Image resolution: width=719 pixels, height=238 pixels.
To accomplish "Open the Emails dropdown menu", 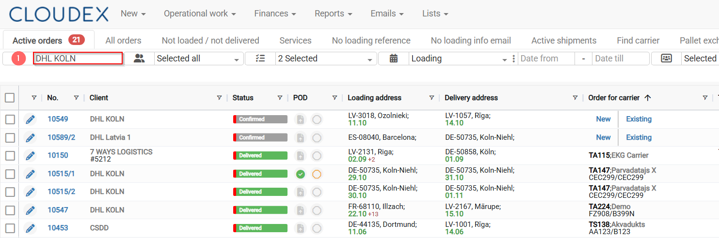I will (x=387, y=14).
